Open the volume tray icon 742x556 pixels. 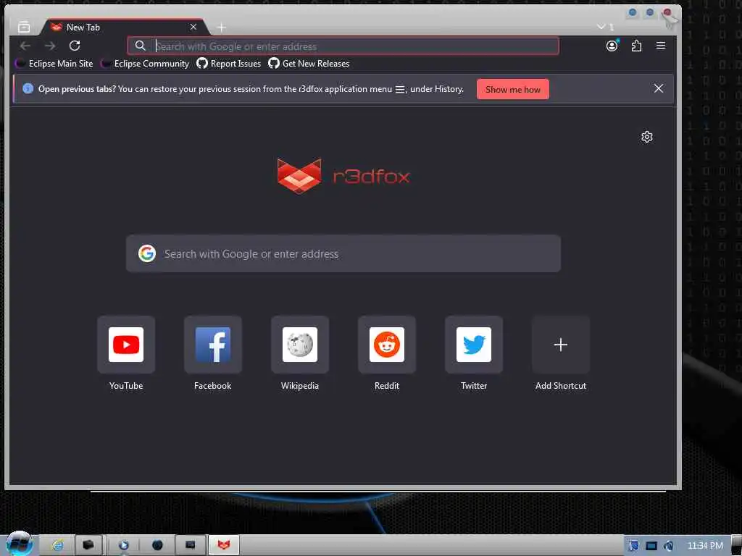[668, 546]
